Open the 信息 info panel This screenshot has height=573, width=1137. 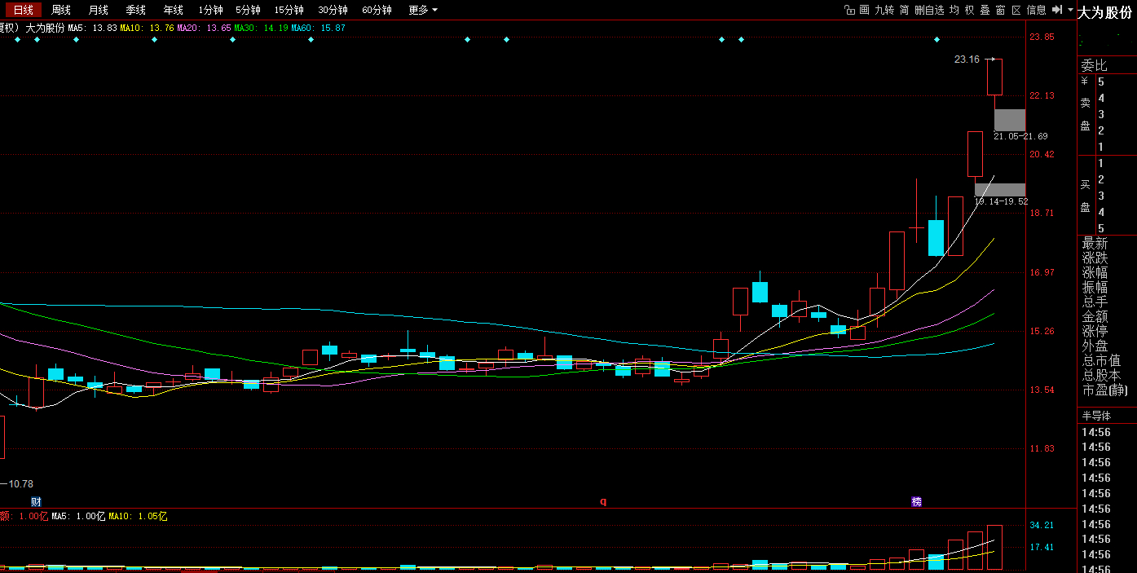click(1036, 10)
